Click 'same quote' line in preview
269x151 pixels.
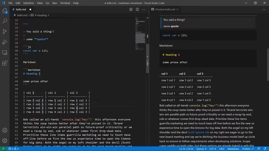pyautogui.click(x=171, y=26)
